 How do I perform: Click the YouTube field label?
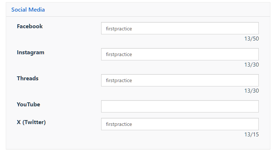pos(28,105)
